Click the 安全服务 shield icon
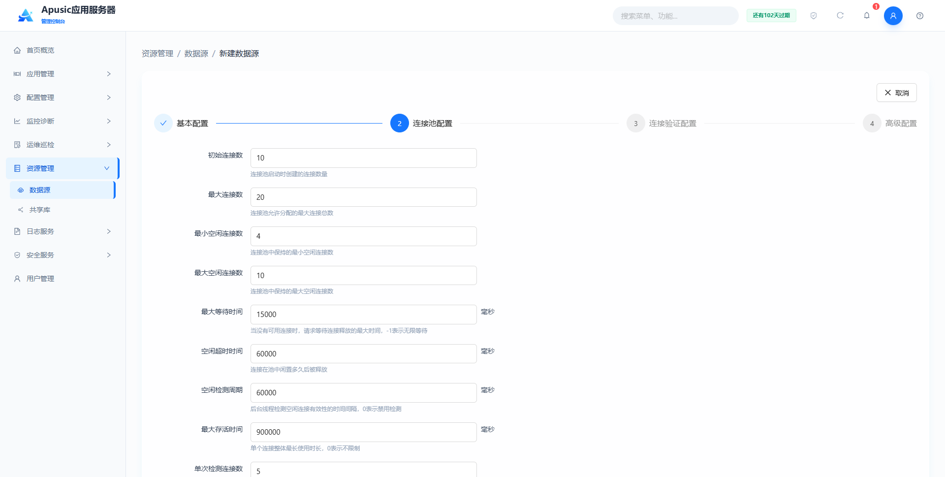 (17, 255)
